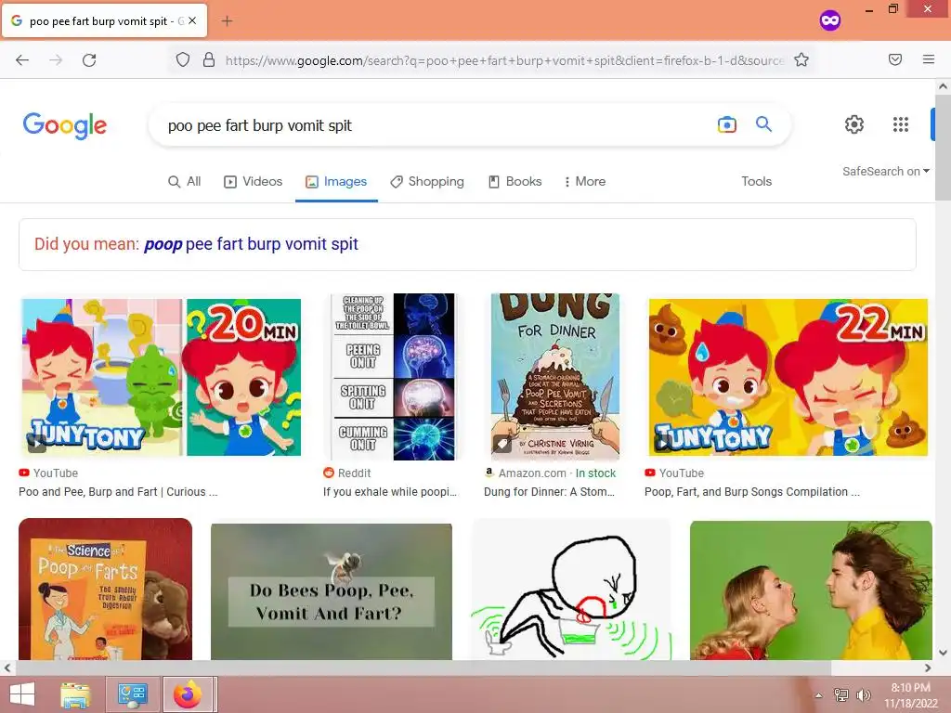Go back to the previous page
This screenshot has height=713, width=951.
pyautogui.click(x=22, y=60)
